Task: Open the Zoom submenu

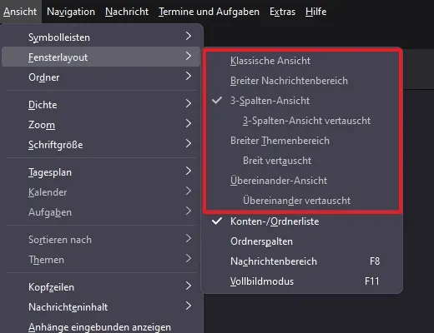Action: [101, 125]
